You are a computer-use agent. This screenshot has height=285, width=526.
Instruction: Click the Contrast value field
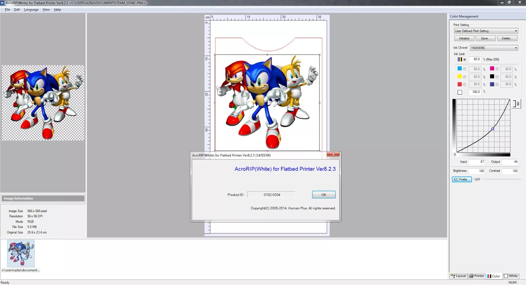(x=510, y=171)
